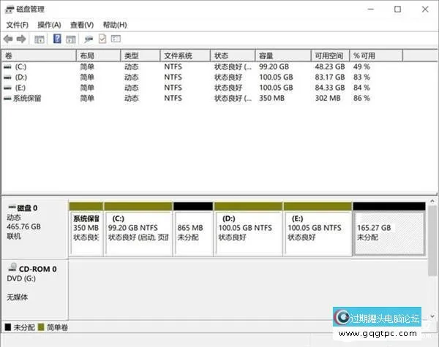Sort by the 容量 column header

(282, 56)
